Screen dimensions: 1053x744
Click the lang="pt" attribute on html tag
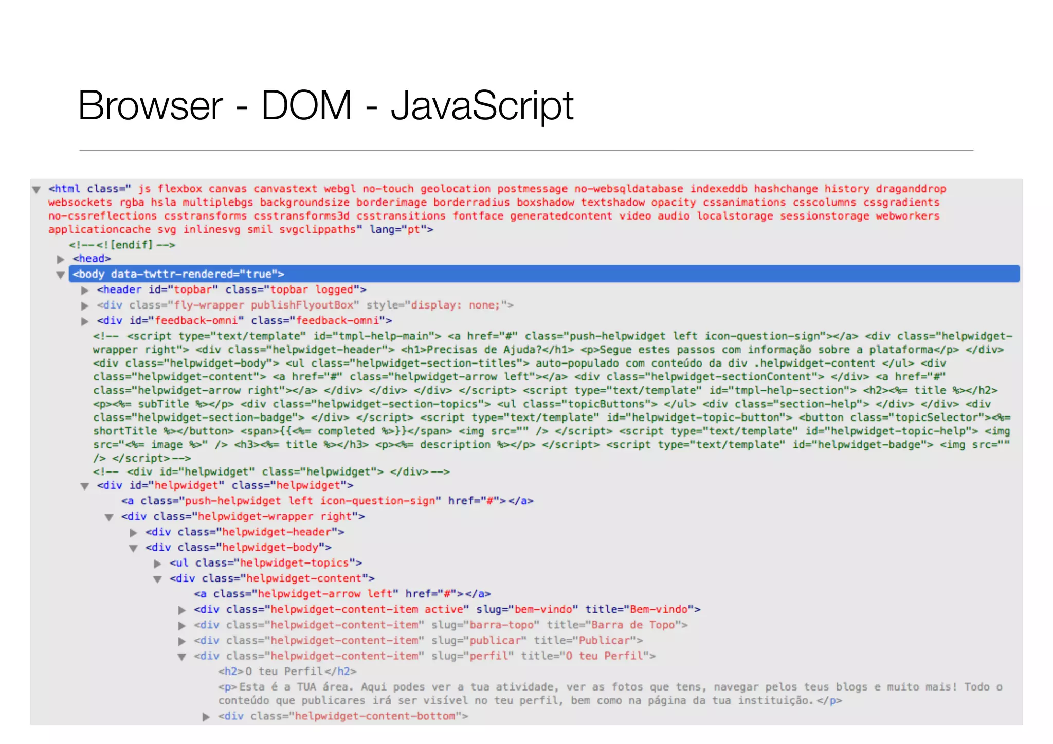click(402, 229)
